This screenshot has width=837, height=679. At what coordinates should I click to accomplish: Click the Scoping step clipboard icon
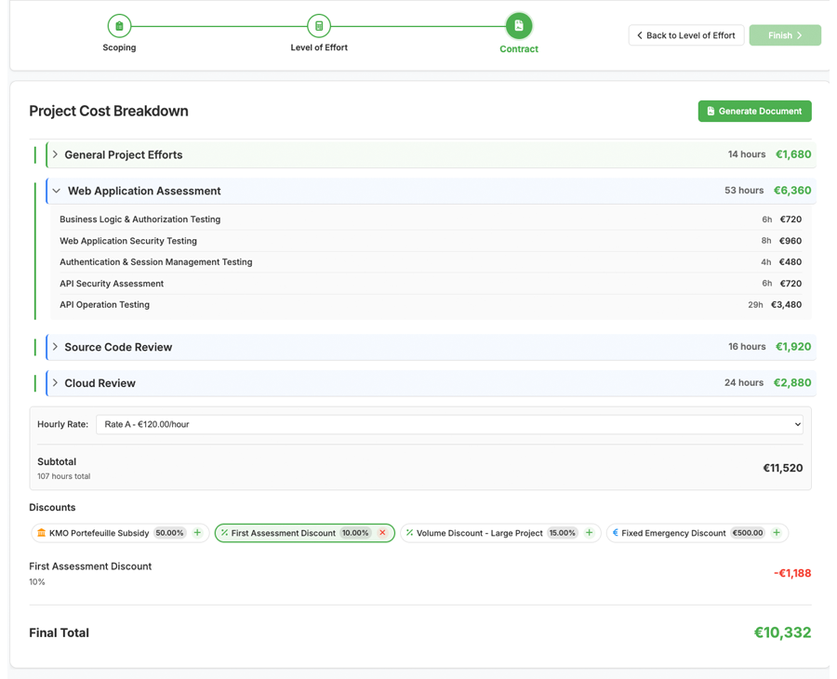(119, 26)
